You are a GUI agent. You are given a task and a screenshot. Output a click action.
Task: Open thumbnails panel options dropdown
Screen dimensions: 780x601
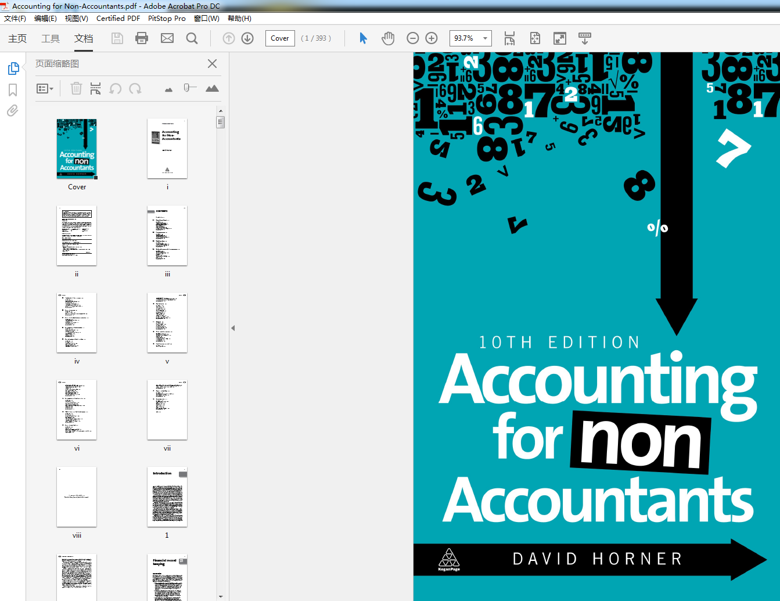tap(45, 89)
